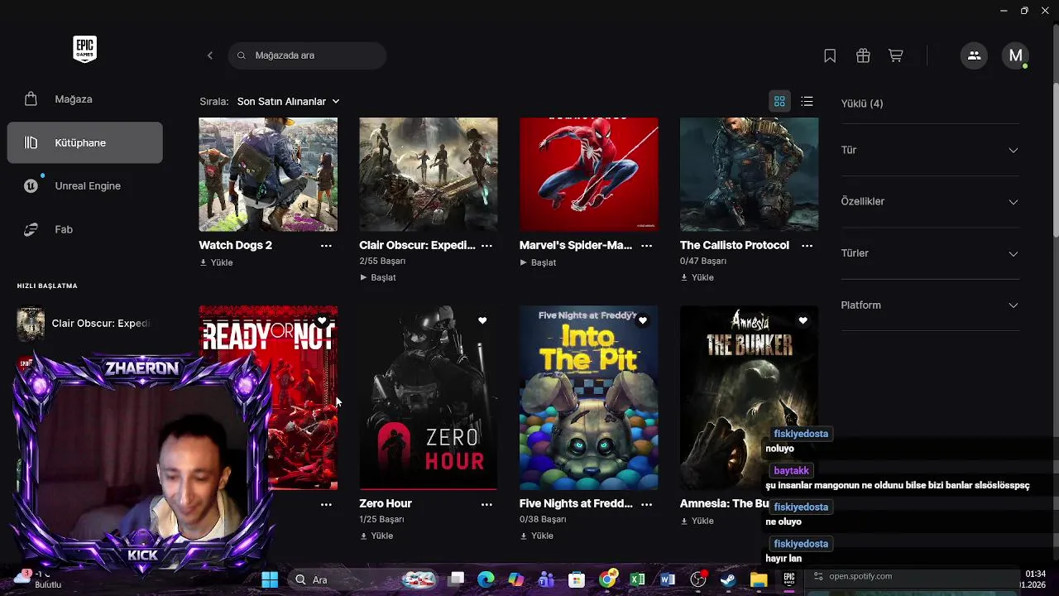1059x596 pixels.
Task: Switch to grid view
Action: pos(779,101)
